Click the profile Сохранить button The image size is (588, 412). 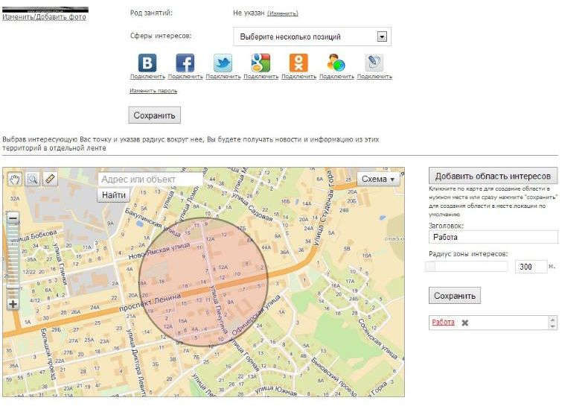pos(154,115)
